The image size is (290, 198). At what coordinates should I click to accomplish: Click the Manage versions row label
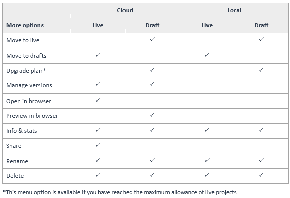29,85
